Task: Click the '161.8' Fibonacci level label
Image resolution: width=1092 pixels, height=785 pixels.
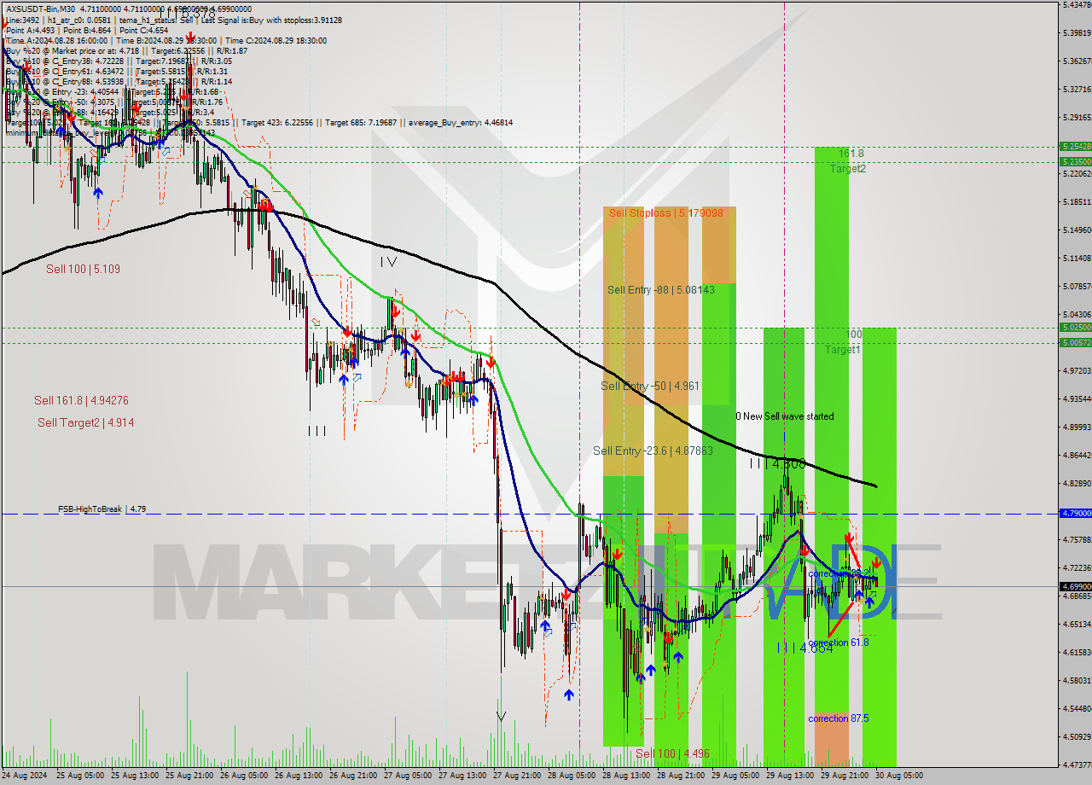Action: 851,154
